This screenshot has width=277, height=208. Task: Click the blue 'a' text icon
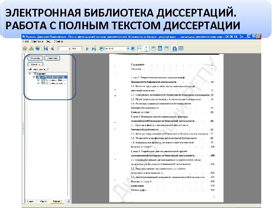(160, 49)
